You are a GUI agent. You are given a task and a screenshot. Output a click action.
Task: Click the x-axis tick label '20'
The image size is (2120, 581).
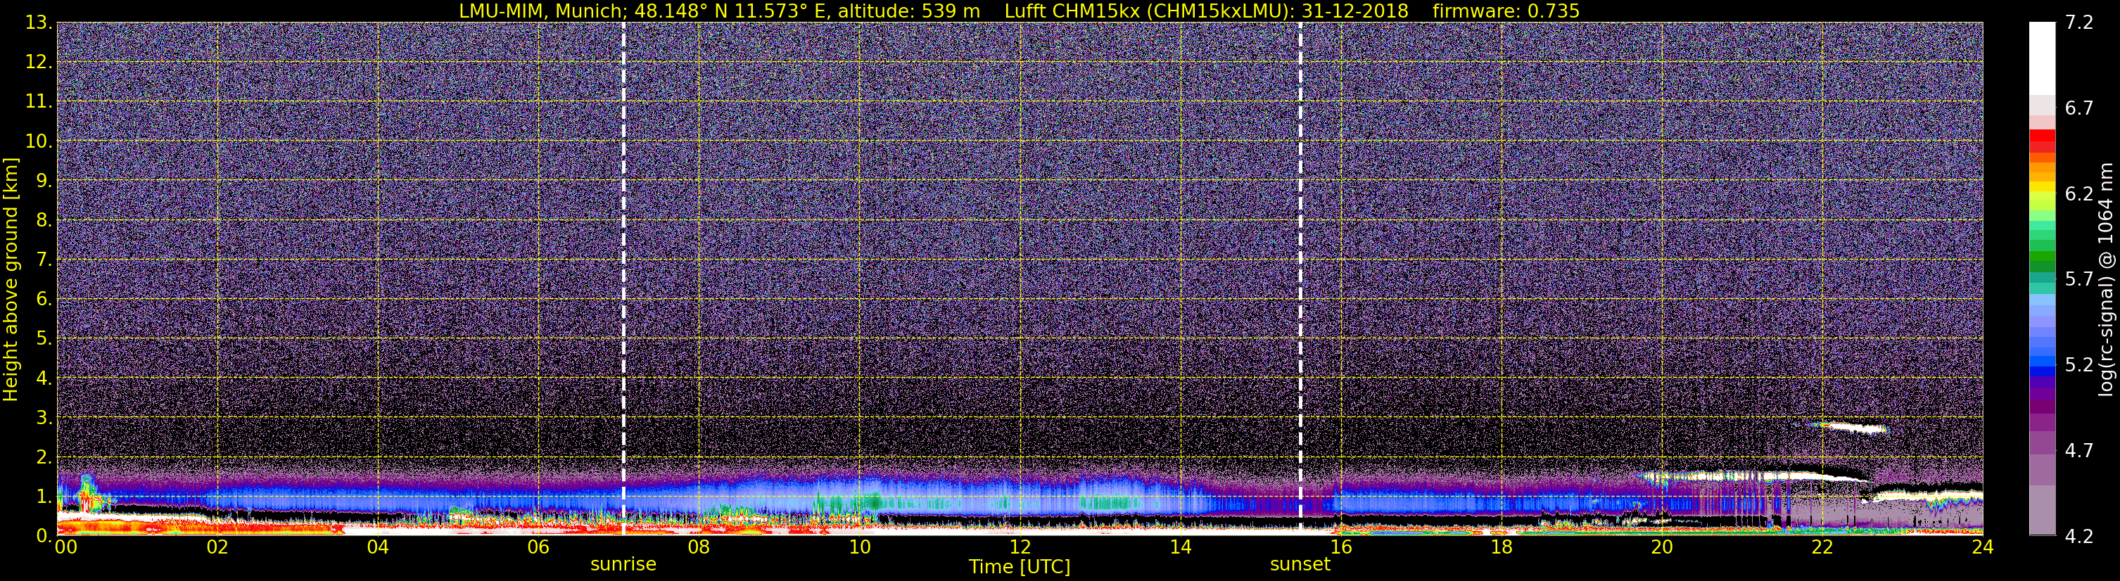[1662, 548]
